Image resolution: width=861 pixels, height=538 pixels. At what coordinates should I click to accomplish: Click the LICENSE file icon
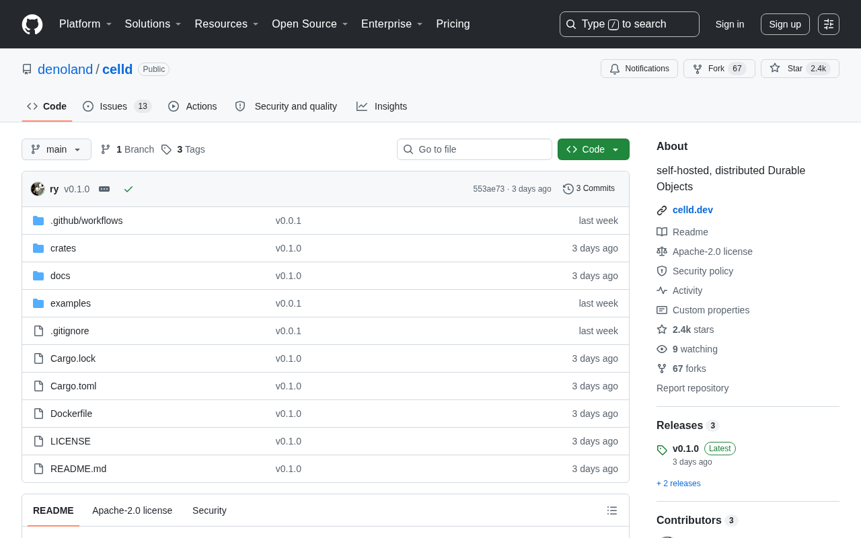[38, 441]
